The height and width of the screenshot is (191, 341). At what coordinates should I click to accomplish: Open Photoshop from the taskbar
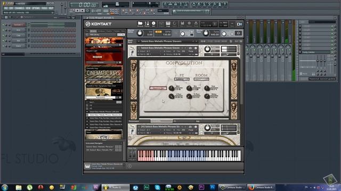(213, 187)
